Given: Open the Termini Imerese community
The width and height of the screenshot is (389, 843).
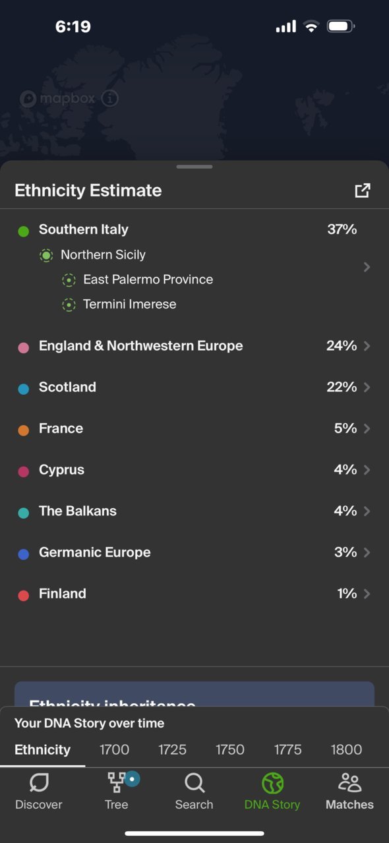Looking at the screenshot, I should tap(130, 305).
